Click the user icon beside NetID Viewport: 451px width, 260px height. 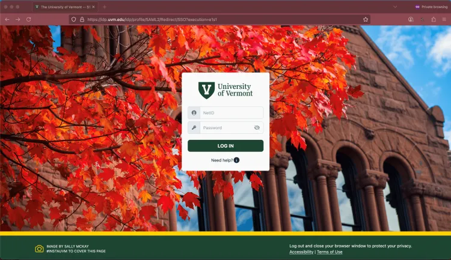pos(194,113)
